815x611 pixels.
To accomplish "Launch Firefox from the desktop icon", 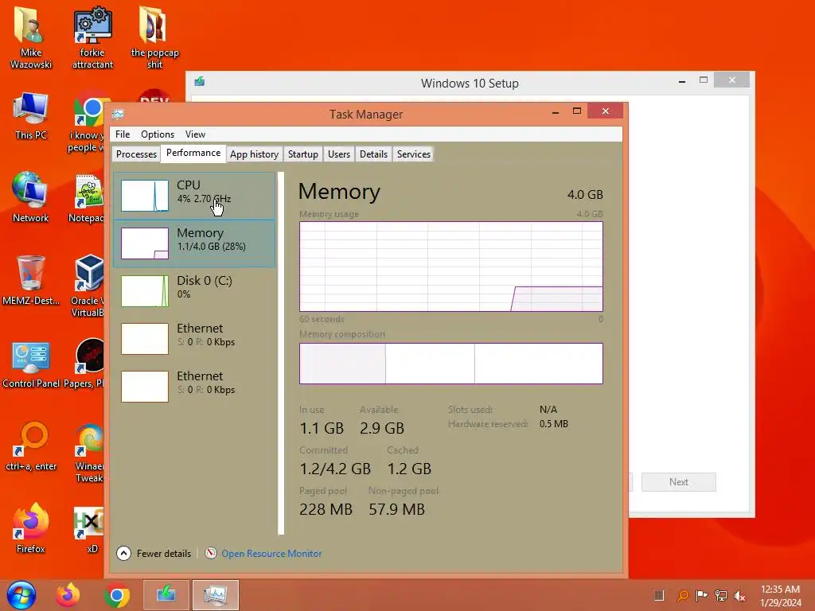I will click(31, 529).
